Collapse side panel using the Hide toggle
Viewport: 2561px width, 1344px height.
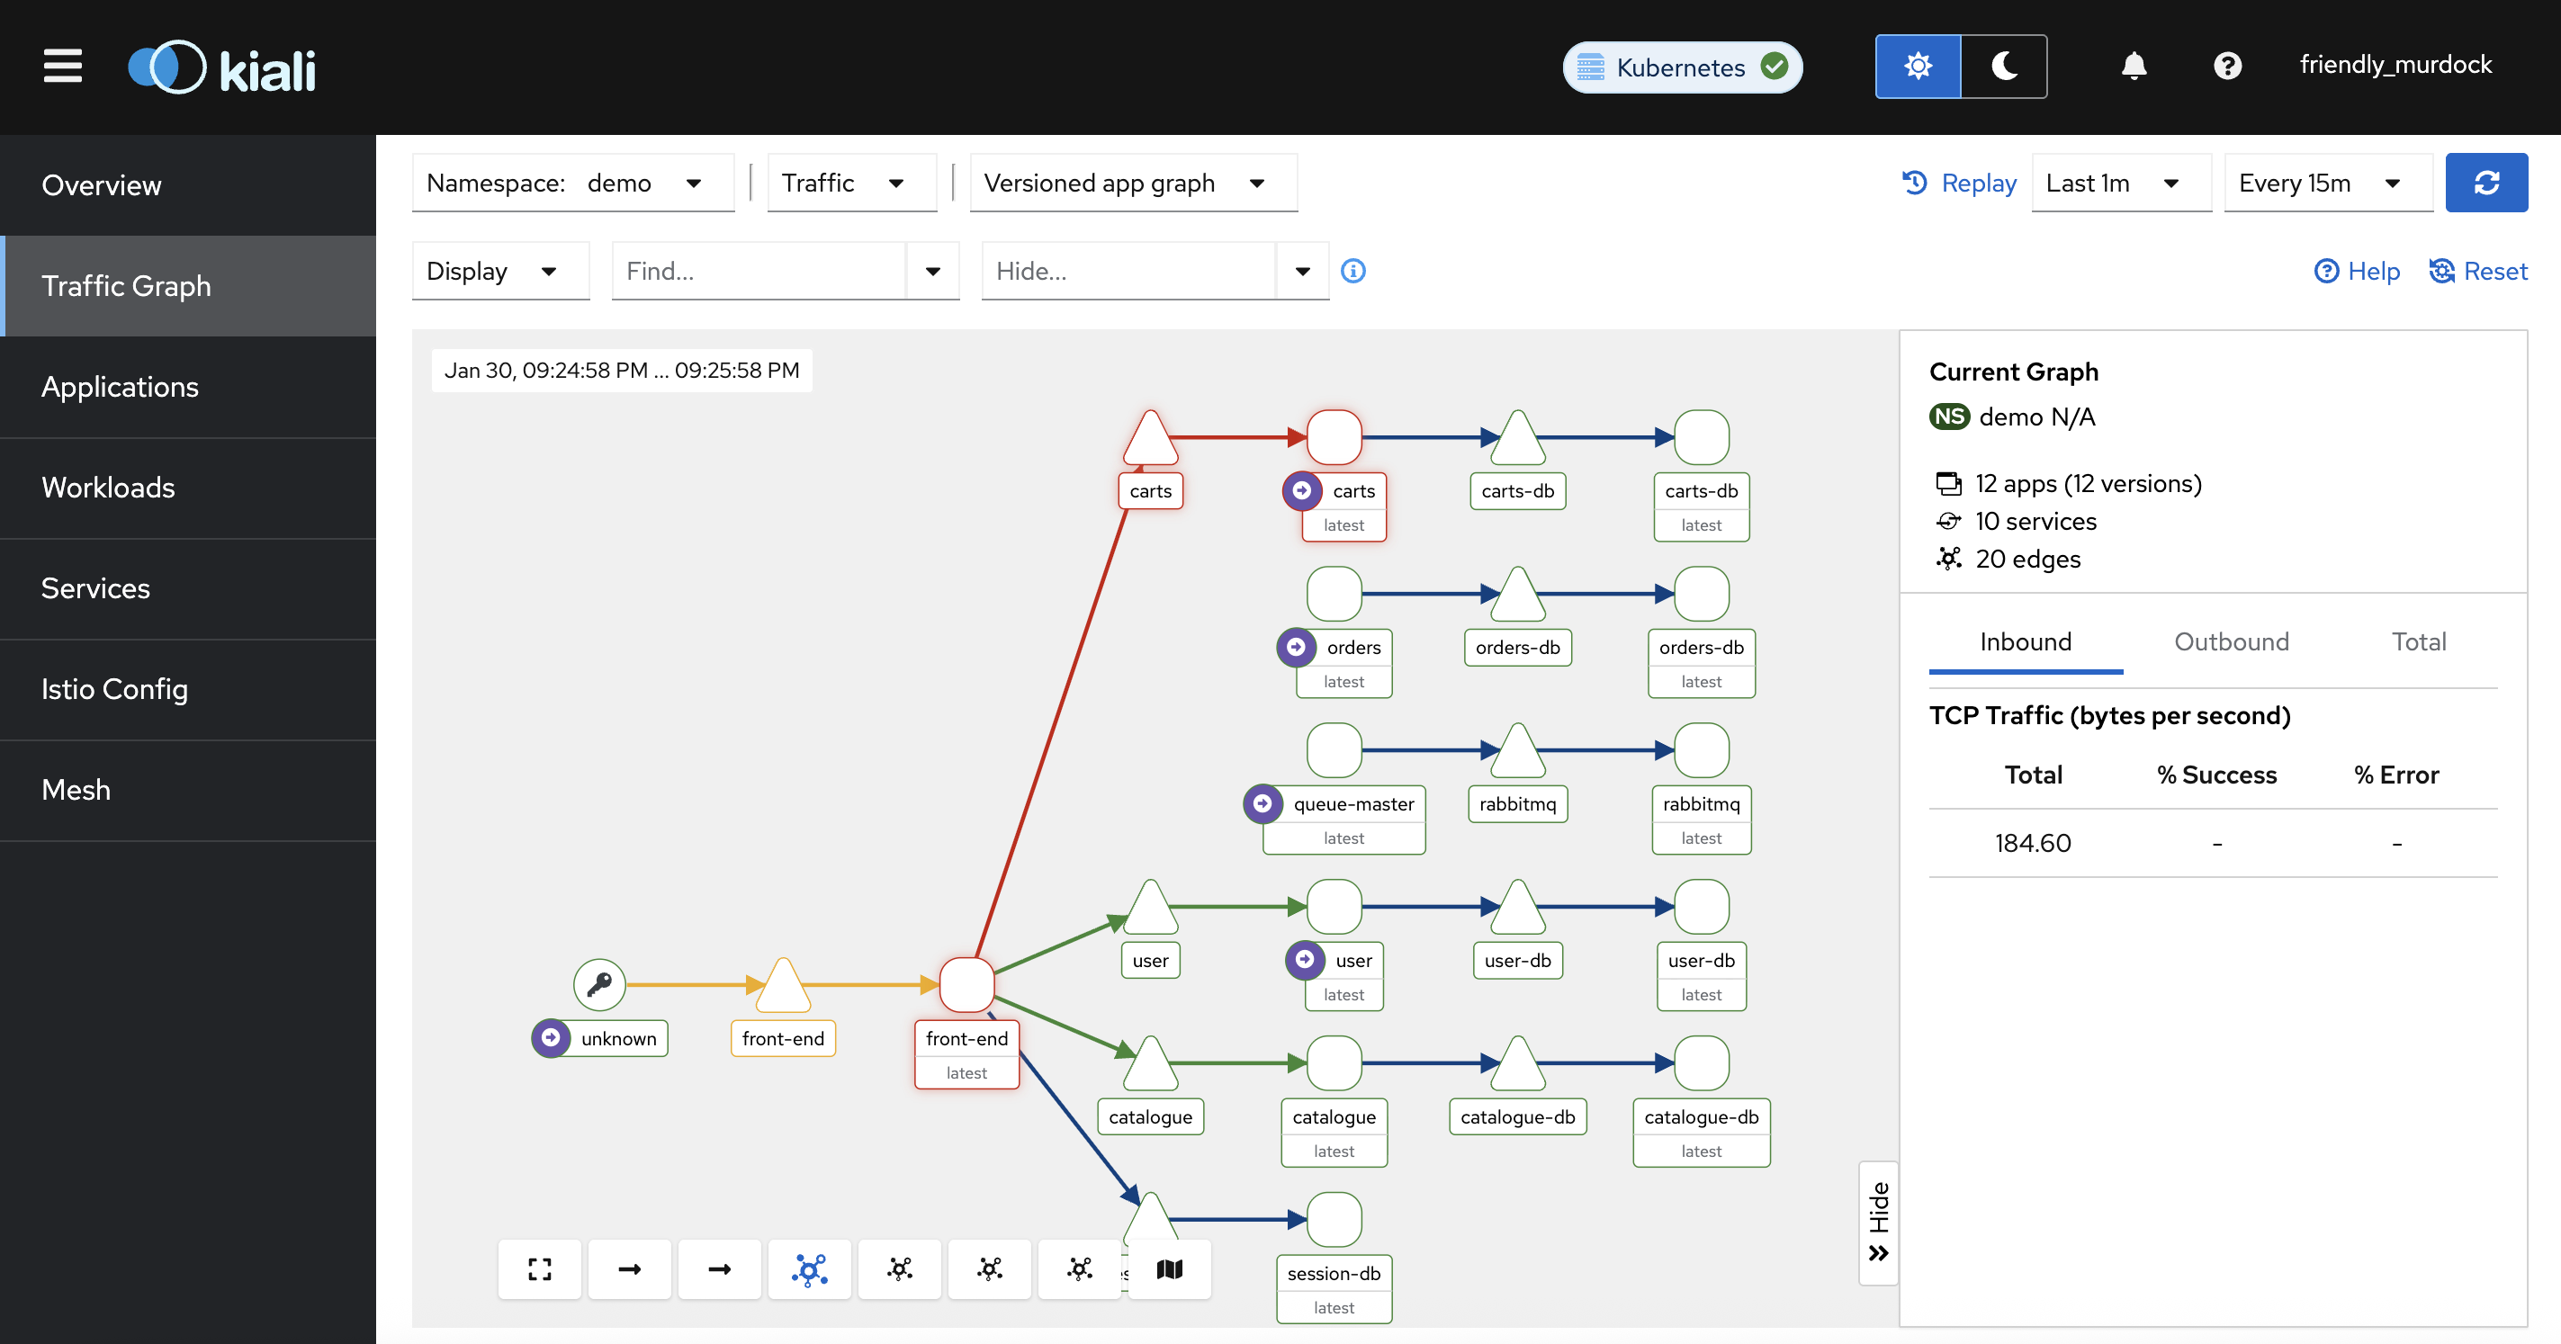pos(1878,1223)
